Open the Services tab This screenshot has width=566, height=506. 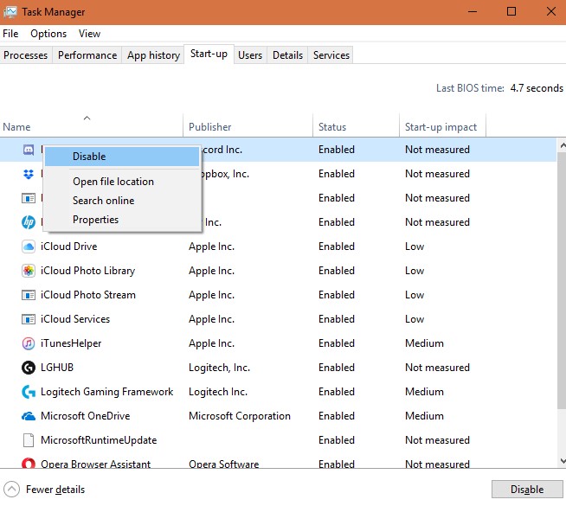(x=331, y=55)
